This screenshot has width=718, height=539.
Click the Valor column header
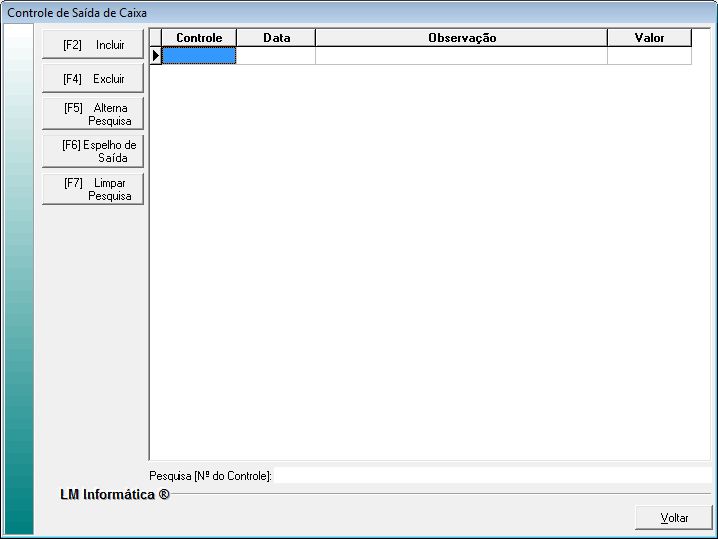649,38
